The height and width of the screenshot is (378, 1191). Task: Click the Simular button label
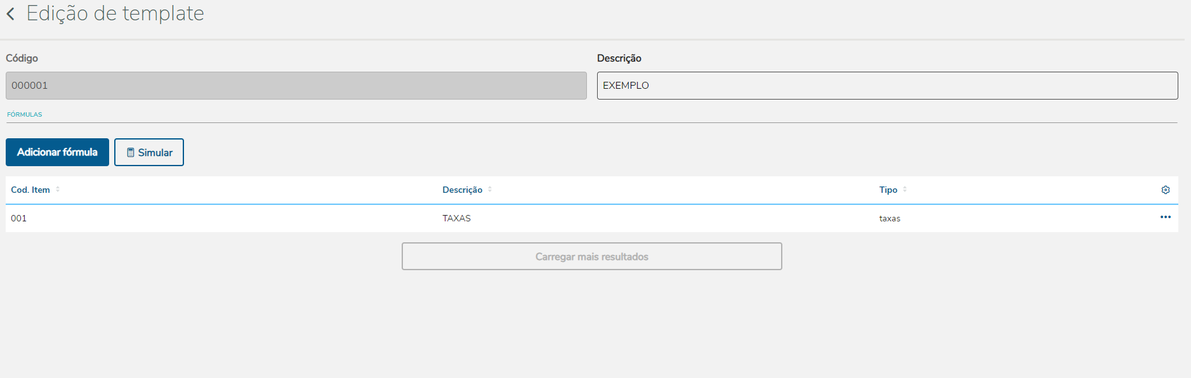(155, 152)
